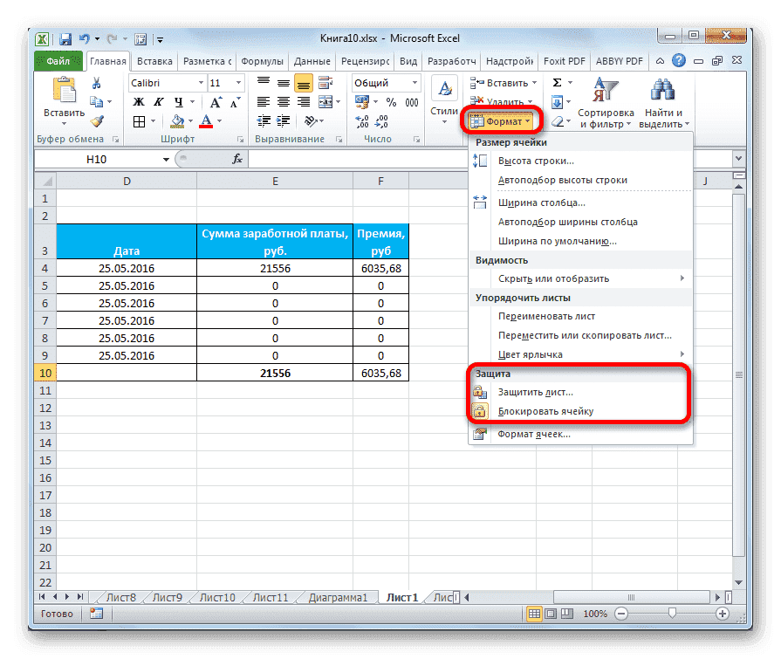Toggle italic formatting
Screen dimensions: 781x659
point(158,100)
